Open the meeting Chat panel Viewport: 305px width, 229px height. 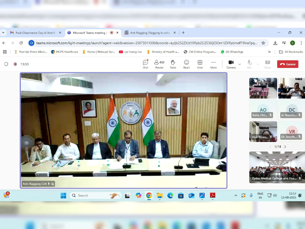click(145, 64)
